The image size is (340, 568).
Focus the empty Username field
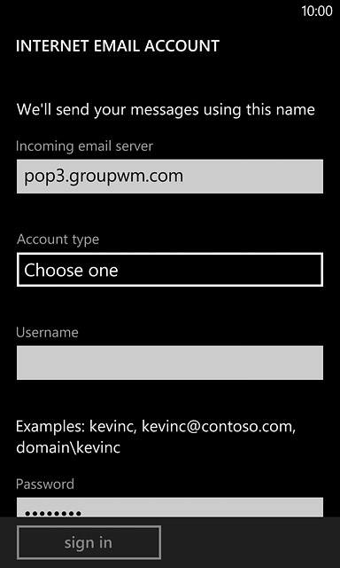pyautogui.click(x=170, y=363)
